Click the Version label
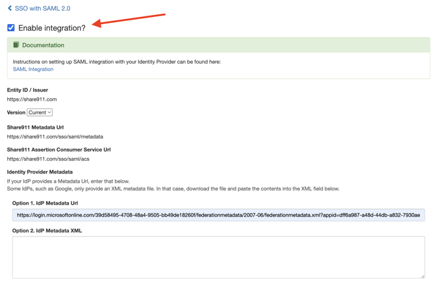Image resolution: width=435 pixels, height=288 pixels. tap(16, 112)
